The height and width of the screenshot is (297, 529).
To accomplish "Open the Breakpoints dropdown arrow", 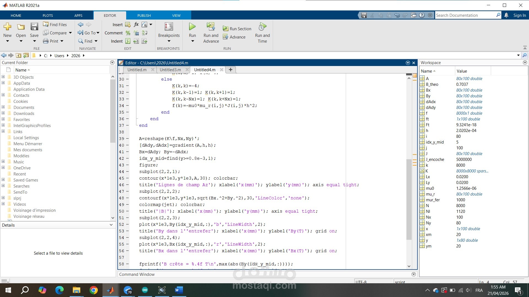I will [x=169, y=41].
